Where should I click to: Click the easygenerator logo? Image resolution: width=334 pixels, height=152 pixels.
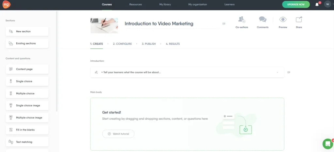tap(7, 5)
